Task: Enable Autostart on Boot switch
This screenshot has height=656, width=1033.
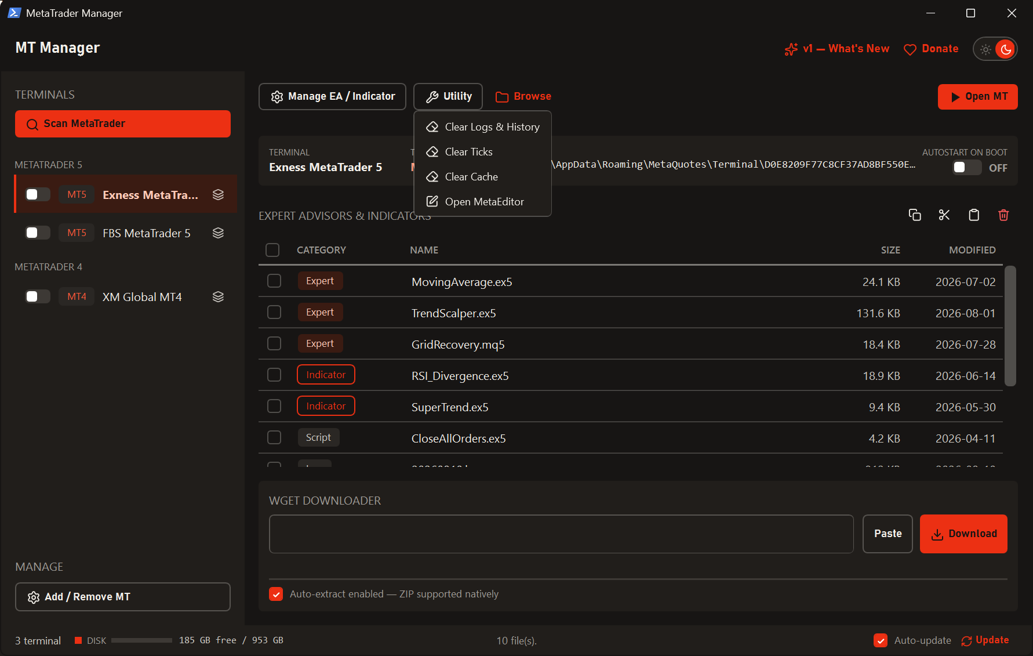Action: [967, 168]
